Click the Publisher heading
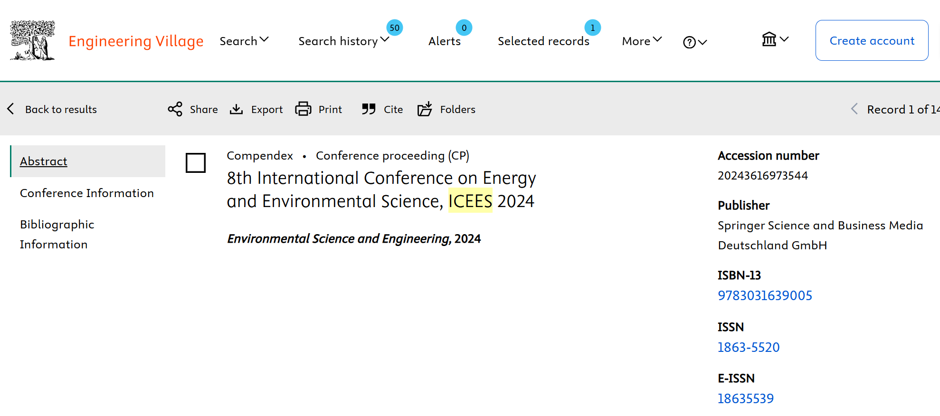This screenshot has width=940, height=416. point(743,205)
